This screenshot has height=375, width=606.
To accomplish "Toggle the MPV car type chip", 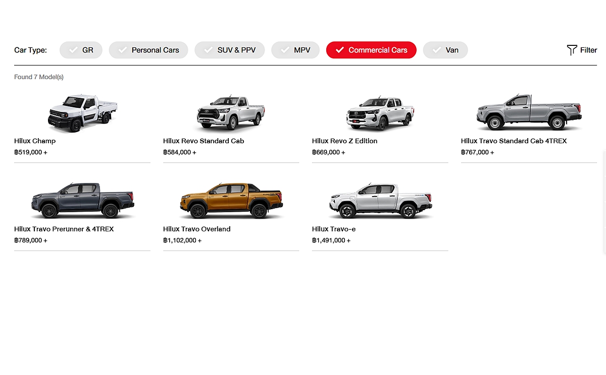I will (x=295, y=50).
